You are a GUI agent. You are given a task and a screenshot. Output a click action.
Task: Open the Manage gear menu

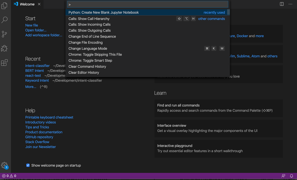[x=4, y=165]
